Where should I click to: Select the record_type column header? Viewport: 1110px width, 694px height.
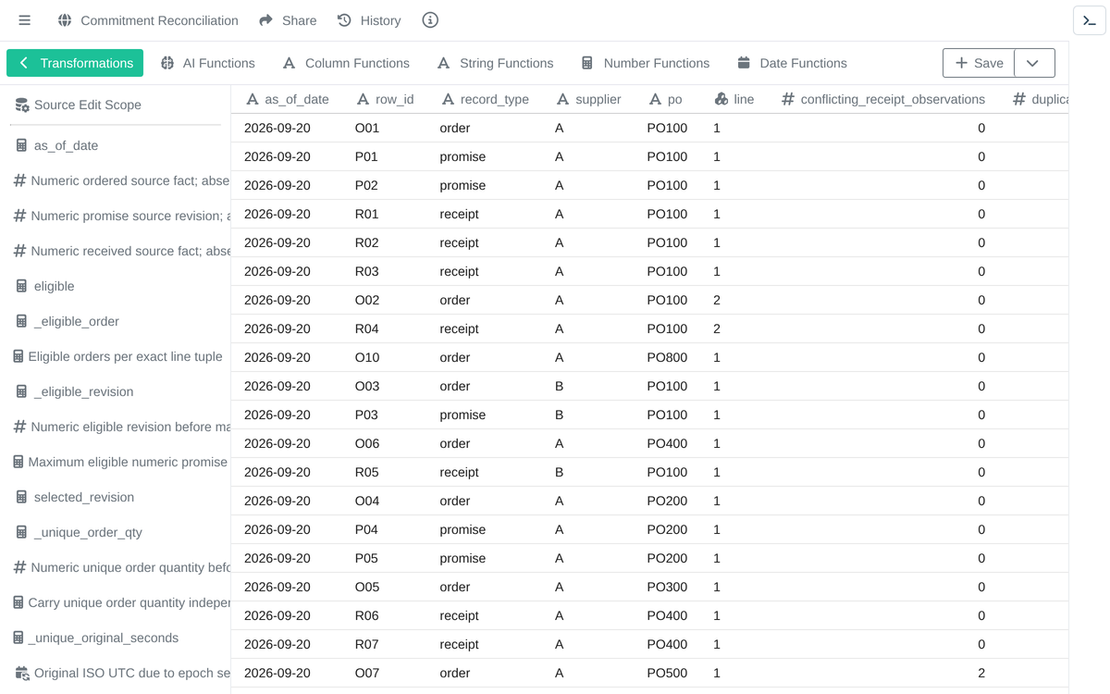(x=485, y=99)
